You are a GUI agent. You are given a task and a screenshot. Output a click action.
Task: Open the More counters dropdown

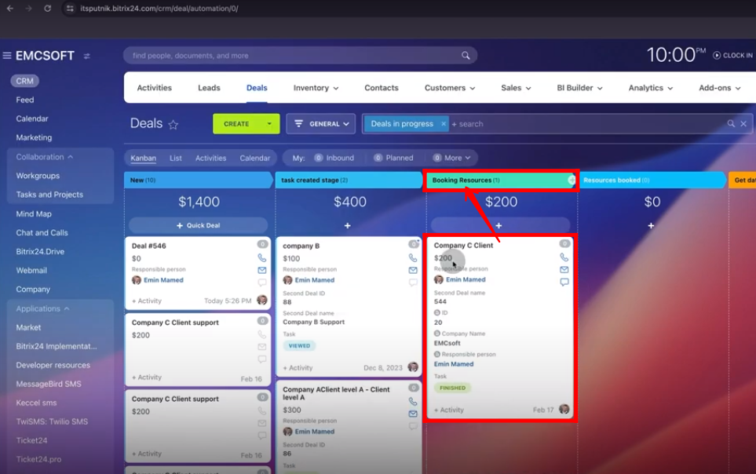coord(451,158)
